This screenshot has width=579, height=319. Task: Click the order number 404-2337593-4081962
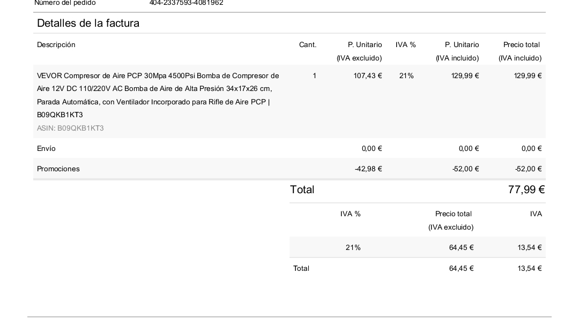click(x=186, y=3)
